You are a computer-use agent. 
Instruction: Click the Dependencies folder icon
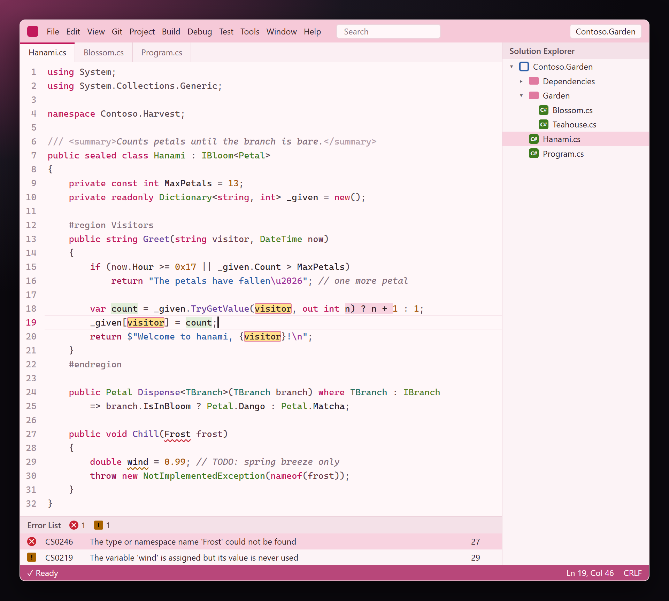533,81
